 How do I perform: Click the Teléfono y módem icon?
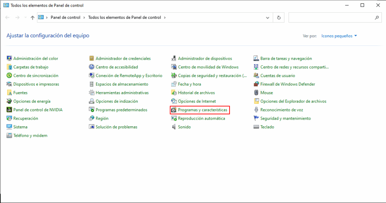(9, 135)
